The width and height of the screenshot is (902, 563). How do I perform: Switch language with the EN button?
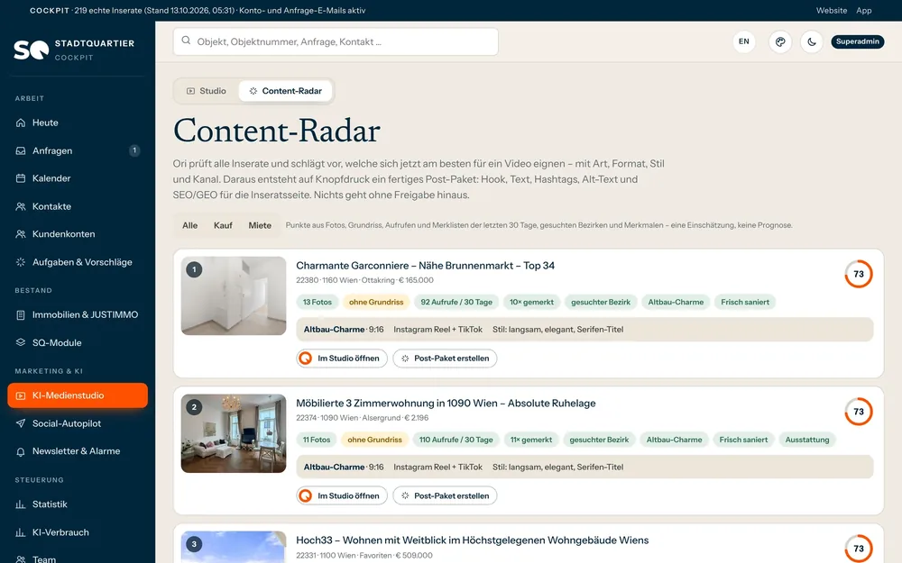click(744, 42)
